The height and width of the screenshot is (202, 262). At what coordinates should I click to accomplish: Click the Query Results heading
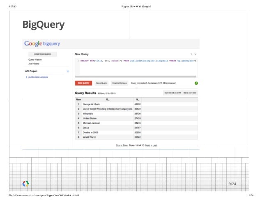[x=85, y=93]
